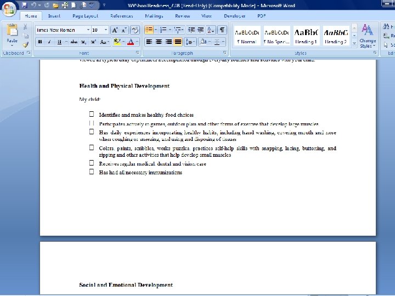Justify paragraph text
Screen dimensions: 395x296
178,42
